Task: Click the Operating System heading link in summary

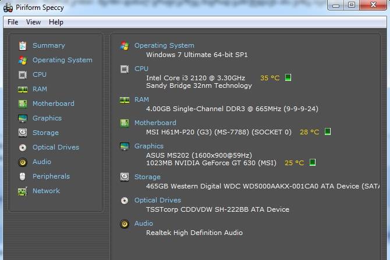Action: point(164,45)
